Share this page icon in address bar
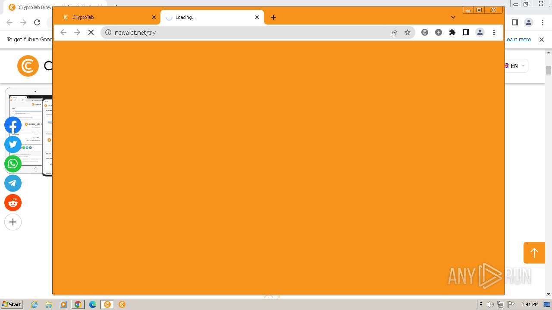 tap(394, 32)
